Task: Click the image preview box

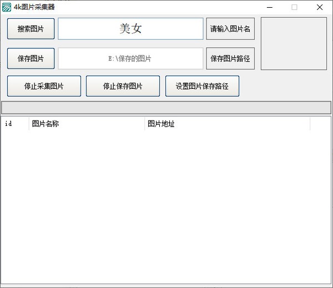Action: coord(294,43)
